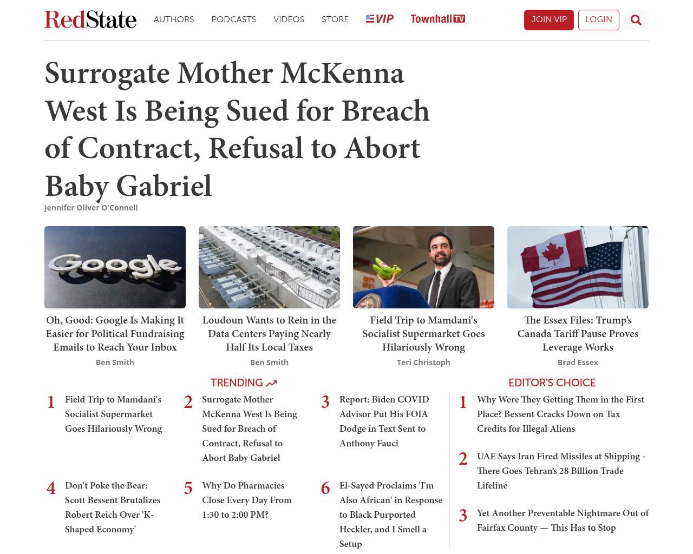The height and width of the screenshot is (554, 693).
Task: Open the Surrogate Mother McKenna West headline
Action: 237,129
